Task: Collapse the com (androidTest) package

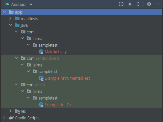Action: 16,58
